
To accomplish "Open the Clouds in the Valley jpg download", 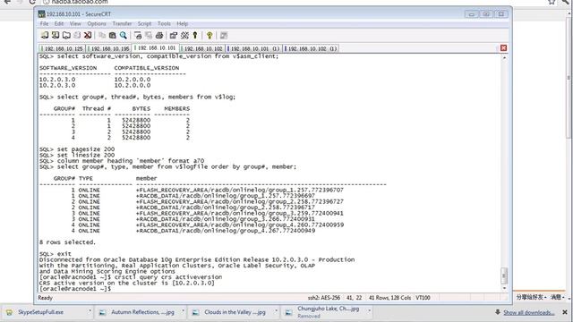I will point(235,312).
